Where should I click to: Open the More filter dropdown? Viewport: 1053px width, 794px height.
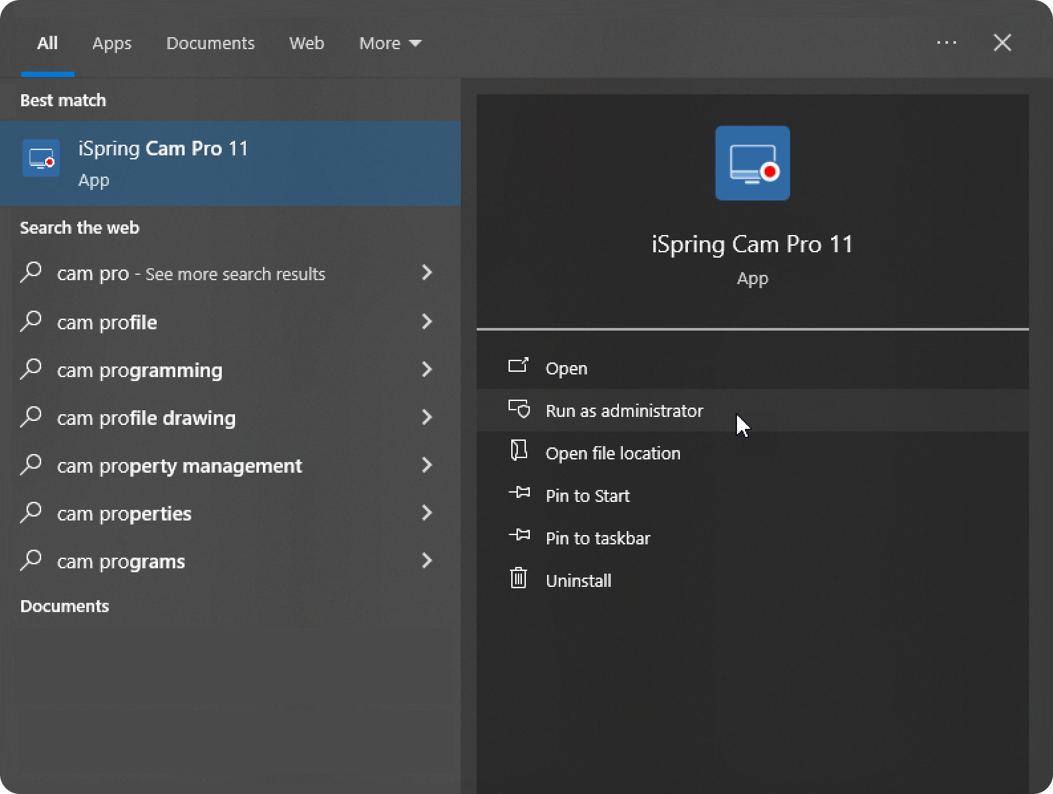coord(390,43)
